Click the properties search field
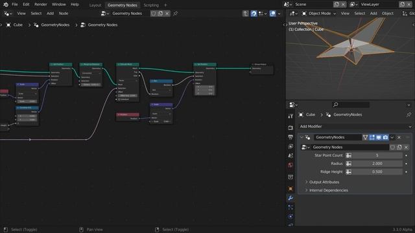Viewport: 415px width, 233px height. (351, 105)
